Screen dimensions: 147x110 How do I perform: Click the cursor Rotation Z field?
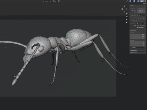point(138,46)
